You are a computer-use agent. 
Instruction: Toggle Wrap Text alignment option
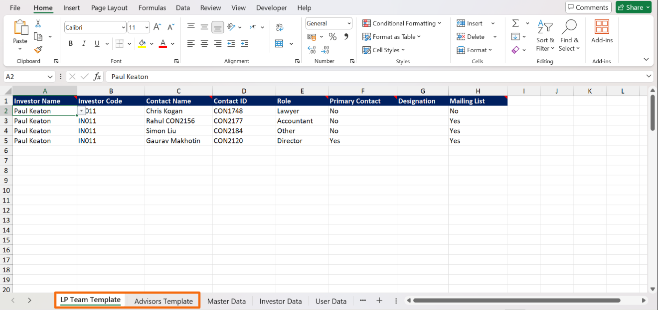click(x=279, y=27)
